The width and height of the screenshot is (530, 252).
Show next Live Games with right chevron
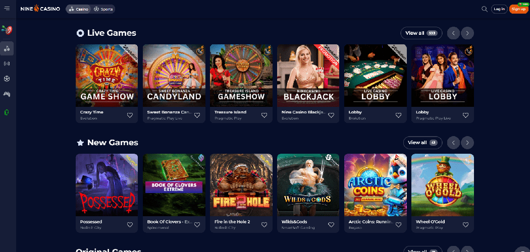(x=467, y=33)
